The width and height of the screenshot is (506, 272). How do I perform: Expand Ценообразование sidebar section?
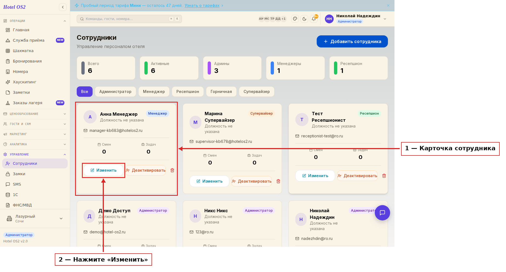point(35,114)
